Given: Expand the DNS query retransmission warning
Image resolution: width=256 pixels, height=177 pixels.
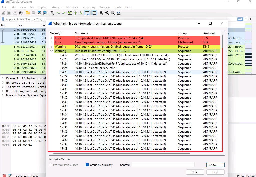Looking at the screenshot, I should (52, 47).
